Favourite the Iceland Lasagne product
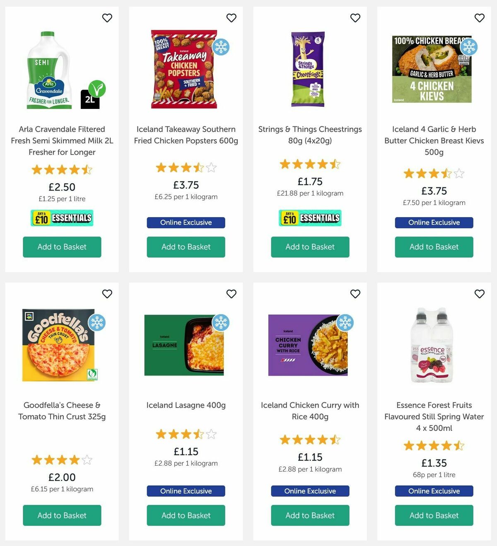 point(231,294)
